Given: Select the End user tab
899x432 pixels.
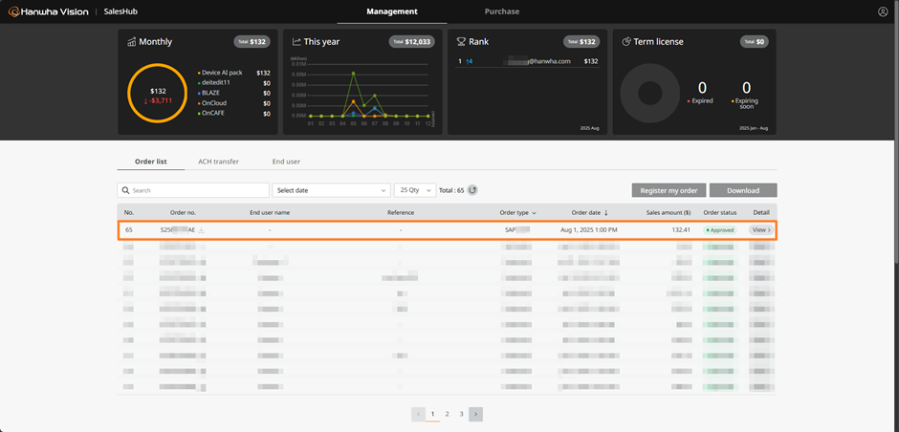Looking at the screenshot, I should point(286,162).
